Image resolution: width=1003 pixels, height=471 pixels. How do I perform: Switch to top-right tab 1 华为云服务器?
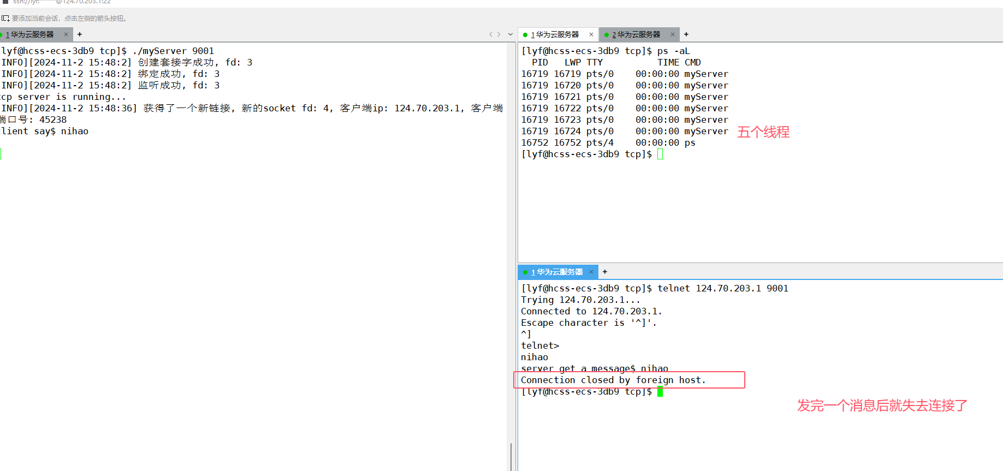(x=555, y=34)
